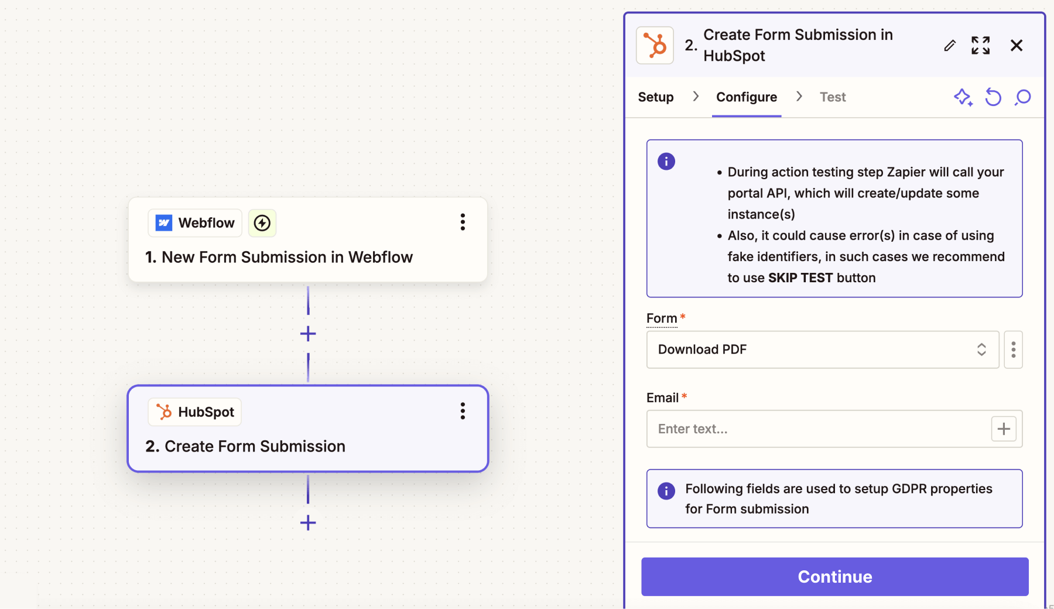Expand the panel to full screen
The image size is (1054, 609).
click(981, 45)
